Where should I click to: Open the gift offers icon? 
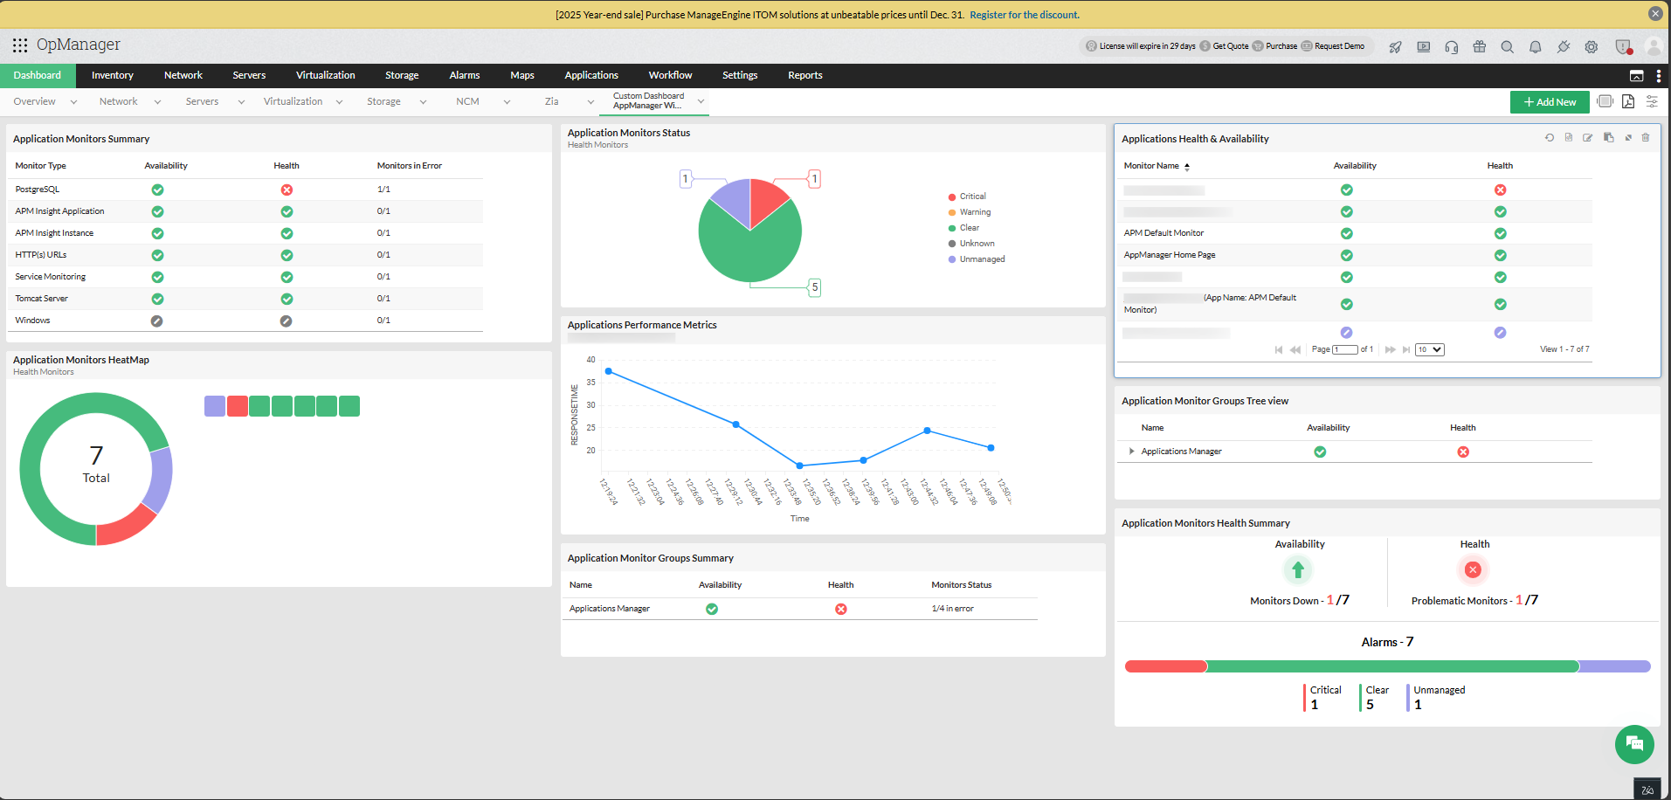(1479, 47)
